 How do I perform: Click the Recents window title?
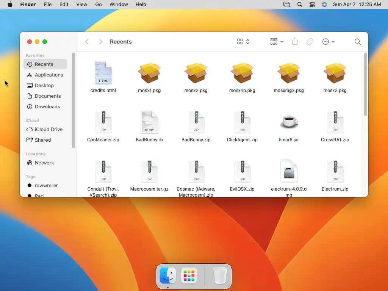(x=121, y=42)
